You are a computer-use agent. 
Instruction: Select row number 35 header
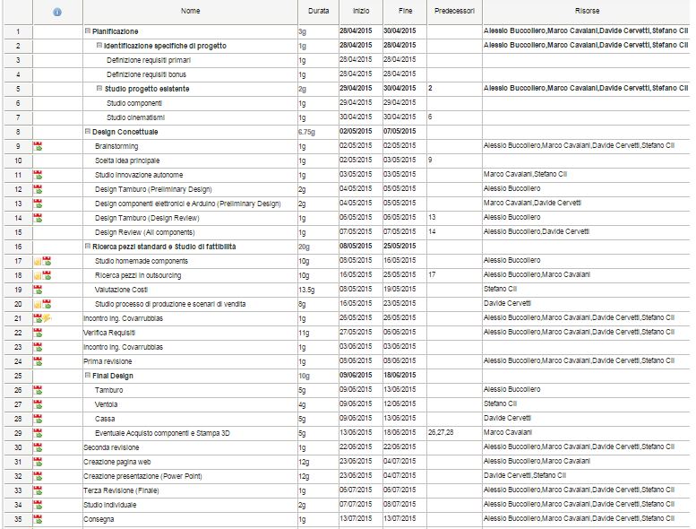tap(18, 519)
